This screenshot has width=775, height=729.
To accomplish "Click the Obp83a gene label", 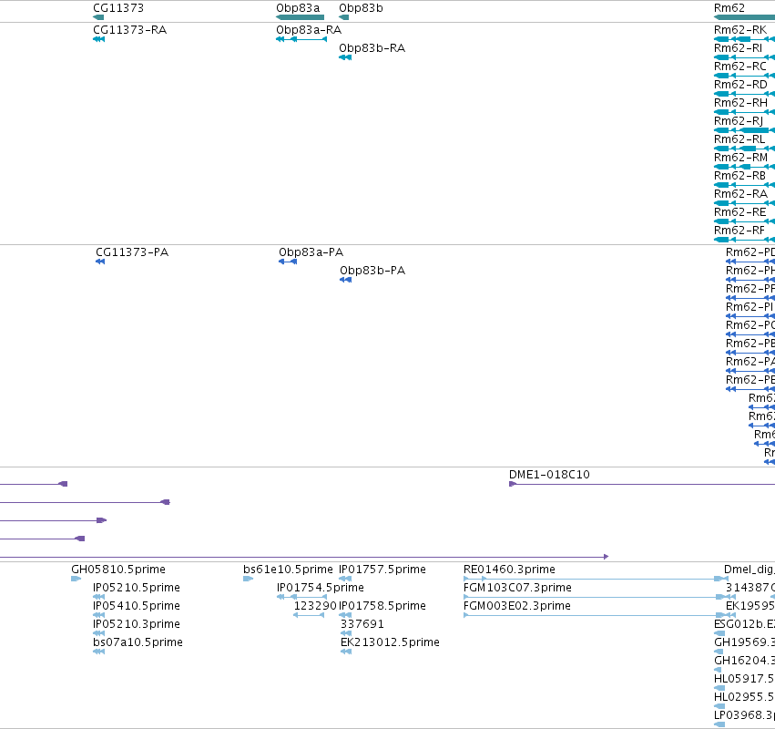I will pos(298,8).
